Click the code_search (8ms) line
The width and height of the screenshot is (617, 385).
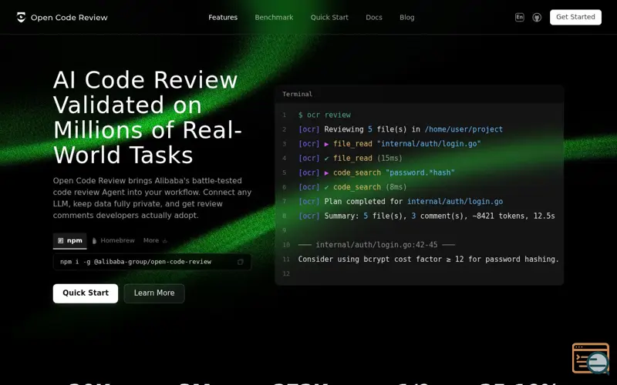click(x=352, y=187)
